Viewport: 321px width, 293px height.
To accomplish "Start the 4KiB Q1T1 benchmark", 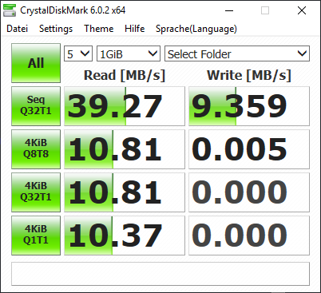I will (36, 236).
